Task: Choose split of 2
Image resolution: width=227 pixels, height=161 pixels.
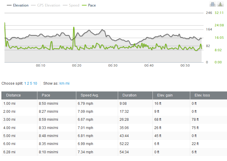Action: [x=28, y=83]
